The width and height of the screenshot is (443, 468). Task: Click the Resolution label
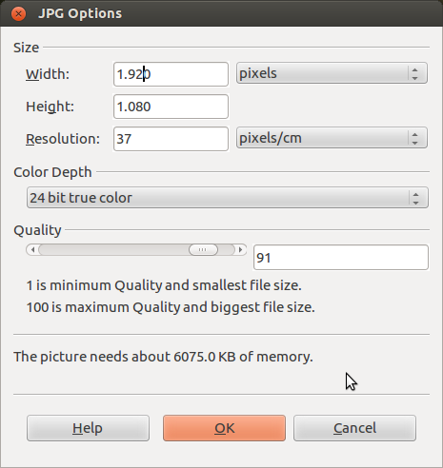point(63,139)
